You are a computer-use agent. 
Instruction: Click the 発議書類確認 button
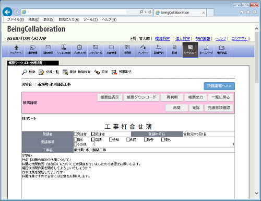click(x=219, y=108)
